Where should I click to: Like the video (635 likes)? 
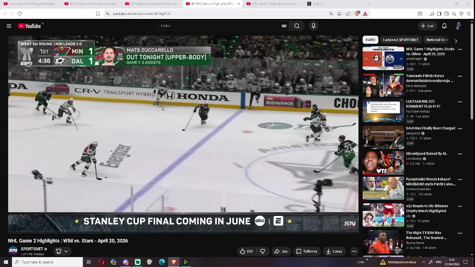[246, 251]
